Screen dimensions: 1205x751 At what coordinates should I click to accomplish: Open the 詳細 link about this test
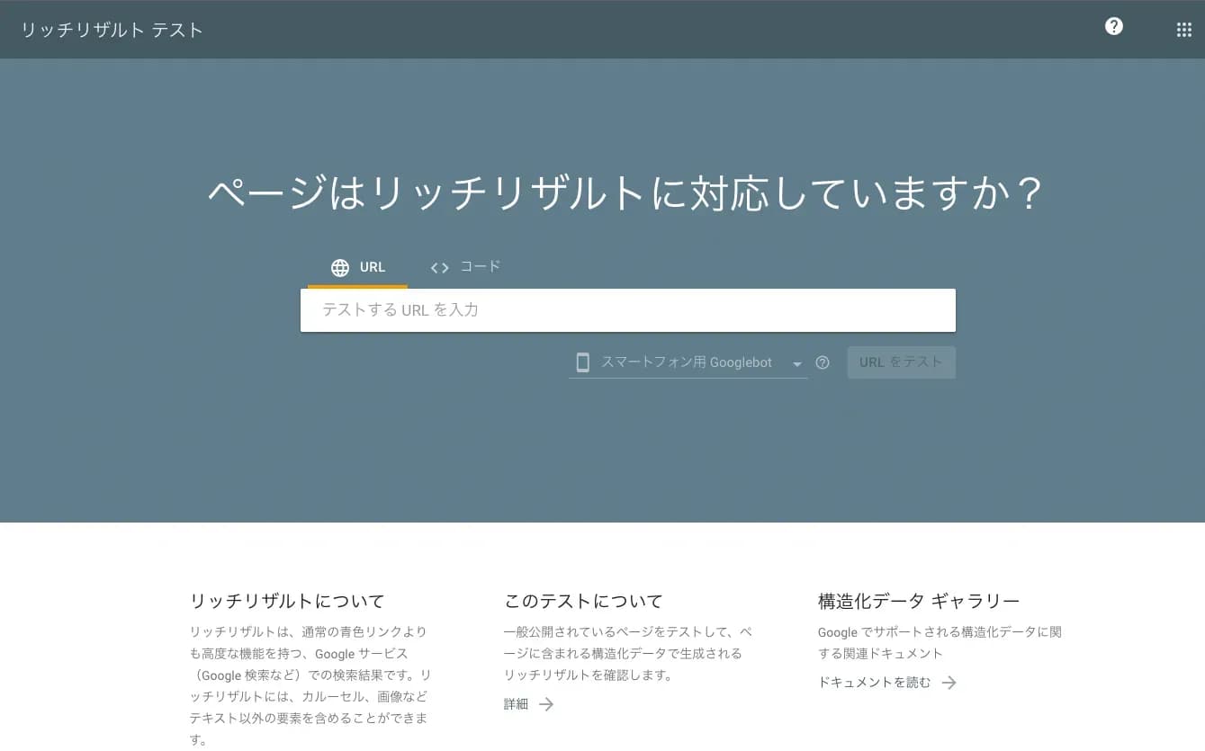pos(515,704)
